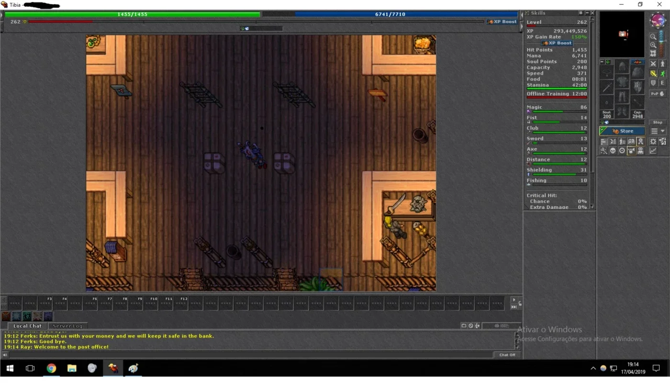Open Google Chrome from the taskbar
The height and width of the screenshot is (390, 670).
click(x=51, y=368)
